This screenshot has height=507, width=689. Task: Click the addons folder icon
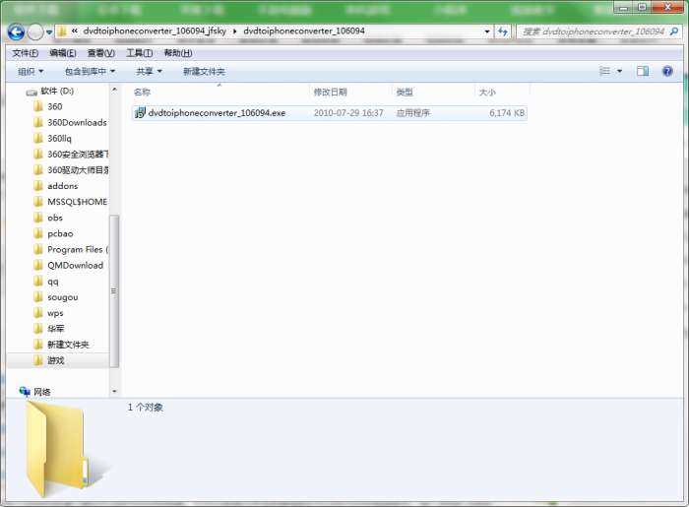38,186
